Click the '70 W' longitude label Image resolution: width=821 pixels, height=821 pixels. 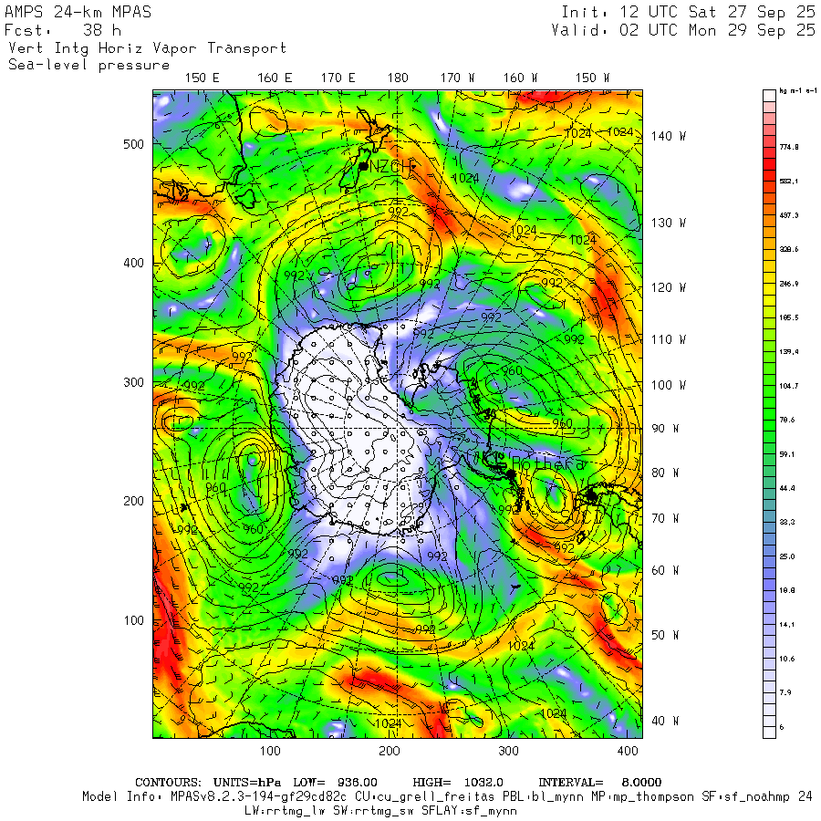click(x=665, y=518)
